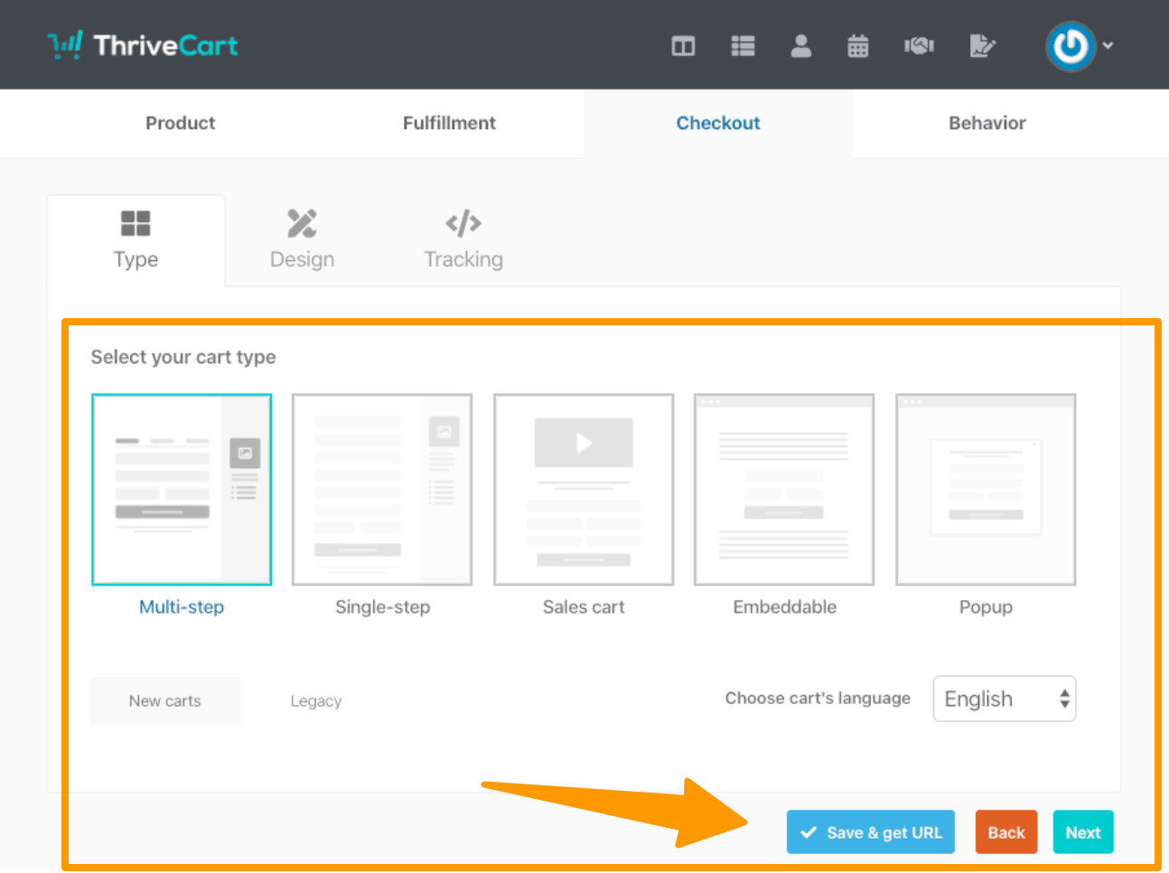Open the cart's language dropdown
This screenshot has width=1169, height=873.
[1004, 698]
